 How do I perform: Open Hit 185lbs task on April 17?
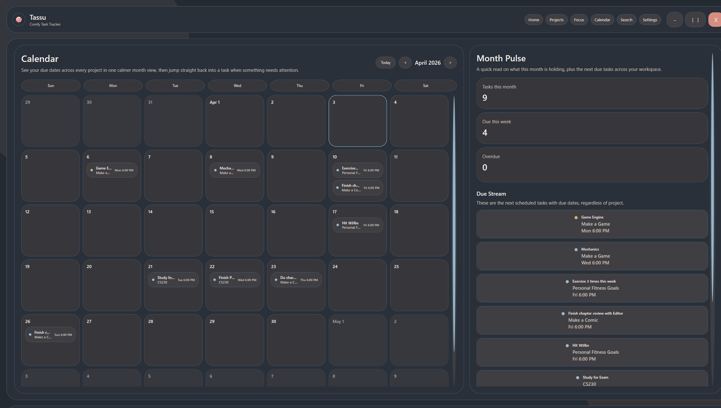[x=358, y=225]
